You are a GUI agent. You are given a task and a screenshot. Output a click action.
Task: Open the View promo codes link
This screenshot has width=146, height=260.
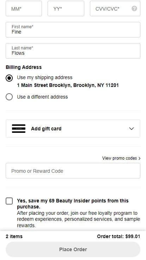(x=120, y=158)
